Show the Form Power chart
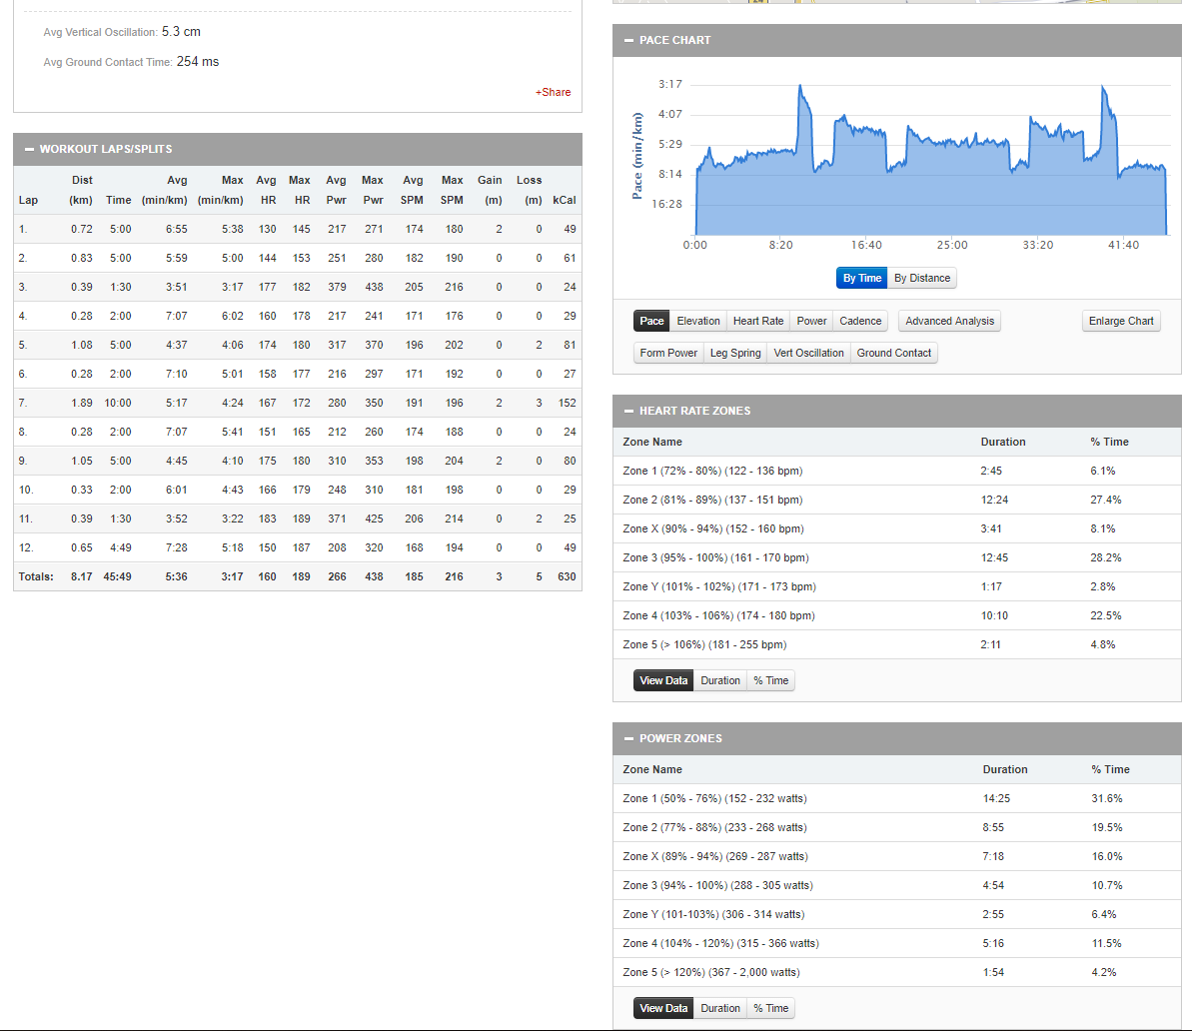The height and width of the screenshot is (1031, 1192). [668, 353]
